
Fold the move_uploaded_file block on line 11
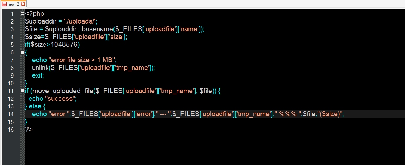[x=23, y=91]
